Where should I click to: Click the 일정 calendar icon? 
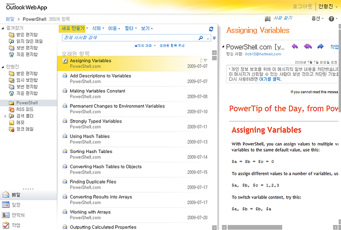pos(6,204)
